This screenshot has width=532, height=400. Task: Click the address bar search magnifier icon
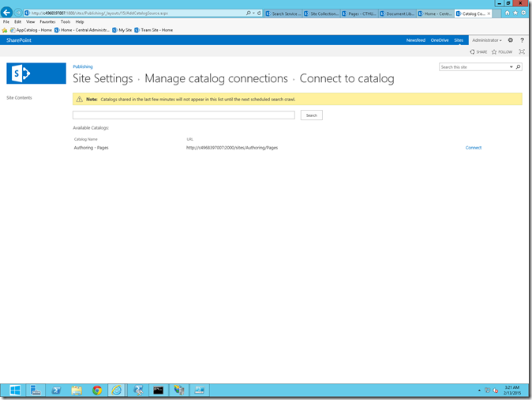(x=249, y=13)
